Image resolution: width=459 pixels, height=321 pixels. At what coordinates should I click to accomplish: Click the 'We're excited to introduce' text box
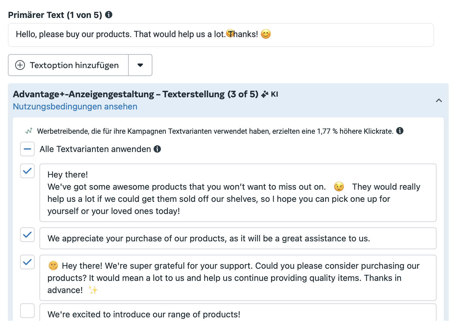(x=238, y=312)
